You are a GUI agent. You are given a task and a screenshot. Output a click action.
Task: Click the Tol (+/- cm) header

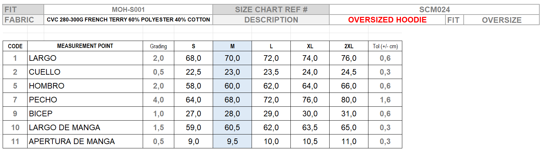pos(385,46)
